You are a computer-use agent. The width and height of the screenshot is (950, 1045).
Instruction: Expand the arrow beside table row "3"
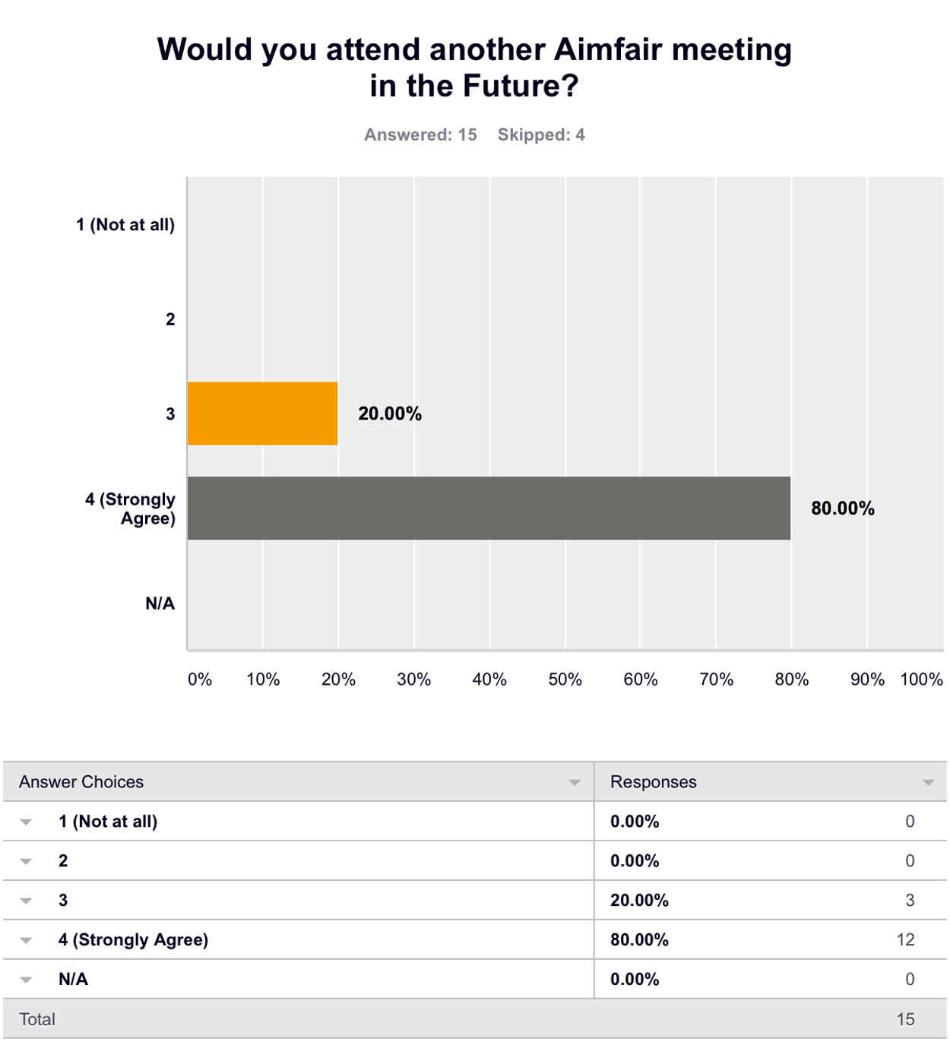click(26, 901)
